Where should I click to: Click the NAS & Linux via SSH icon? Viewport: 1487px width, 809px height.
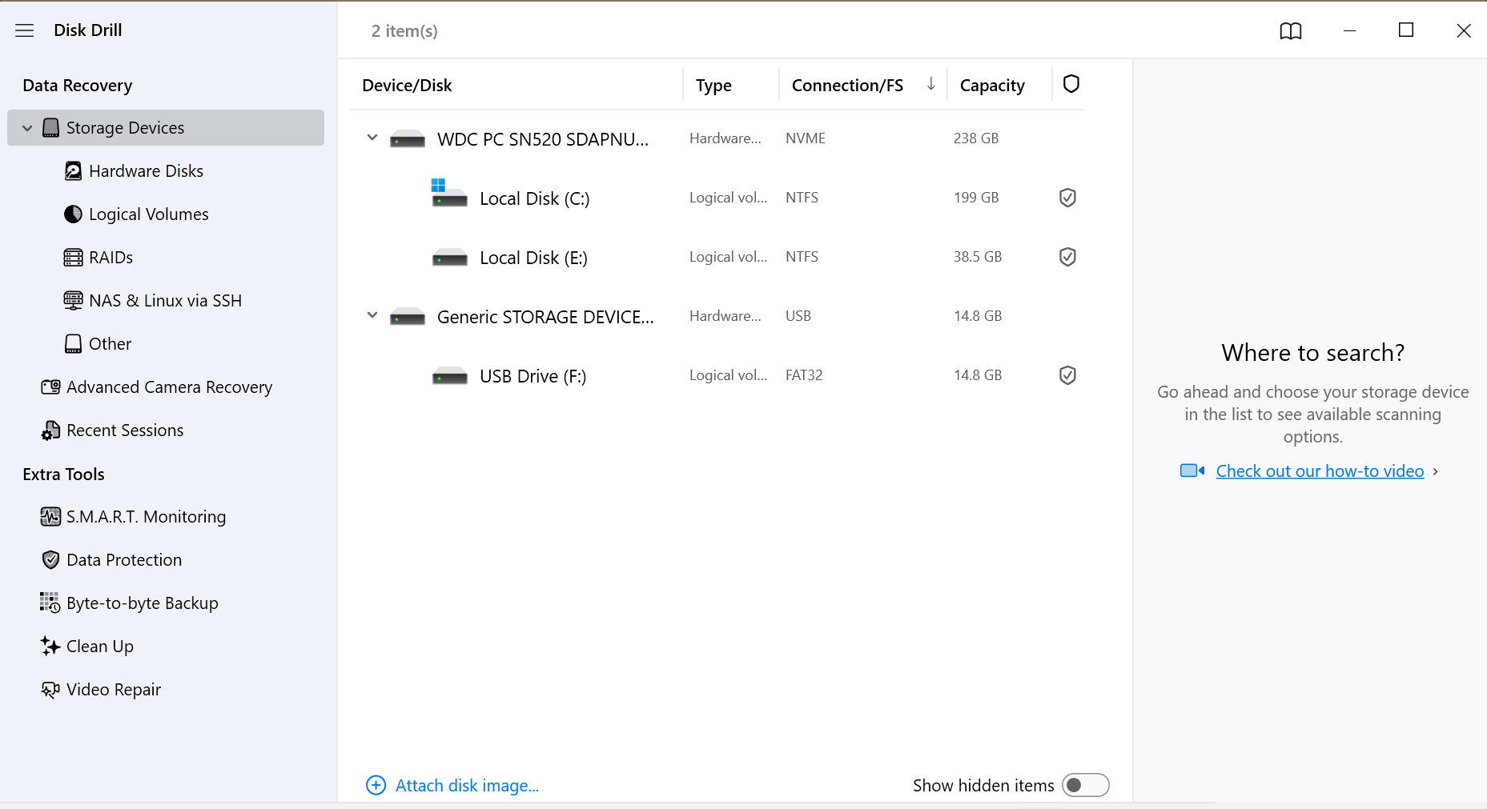click(x=73, y=301)
